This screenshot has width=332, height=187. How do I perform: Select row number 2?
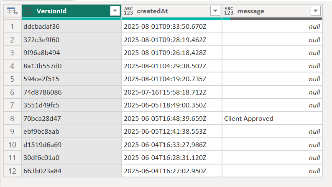pyautogui.click(x=12, y=40)
